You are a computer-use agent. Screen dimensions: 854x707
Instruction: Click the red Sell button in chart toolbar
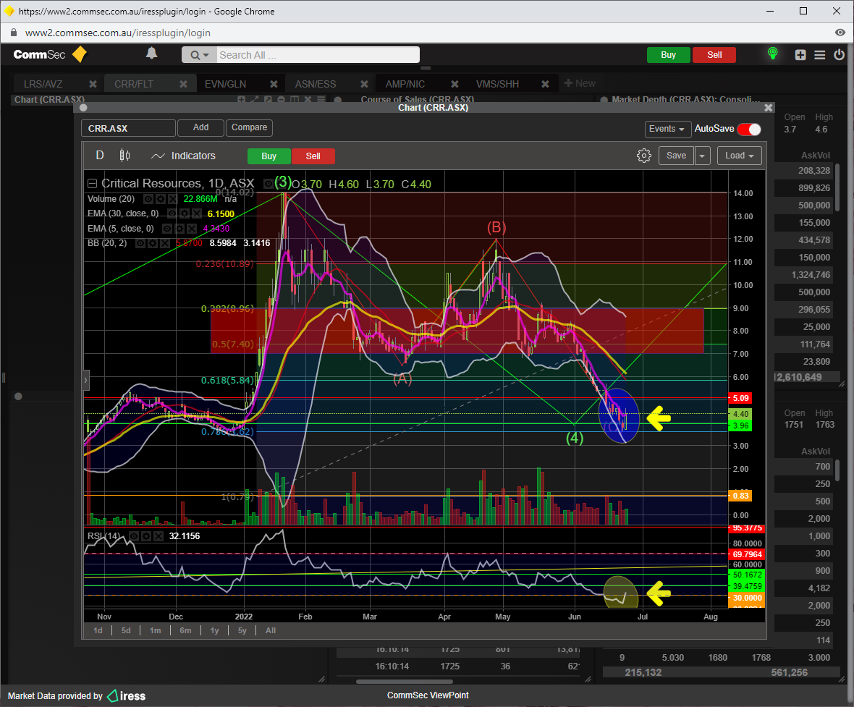313,156
